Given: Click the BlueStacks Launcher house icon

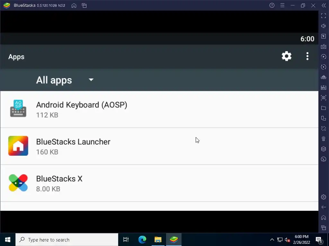Looking at the screenshot, I should click(18, 146).
